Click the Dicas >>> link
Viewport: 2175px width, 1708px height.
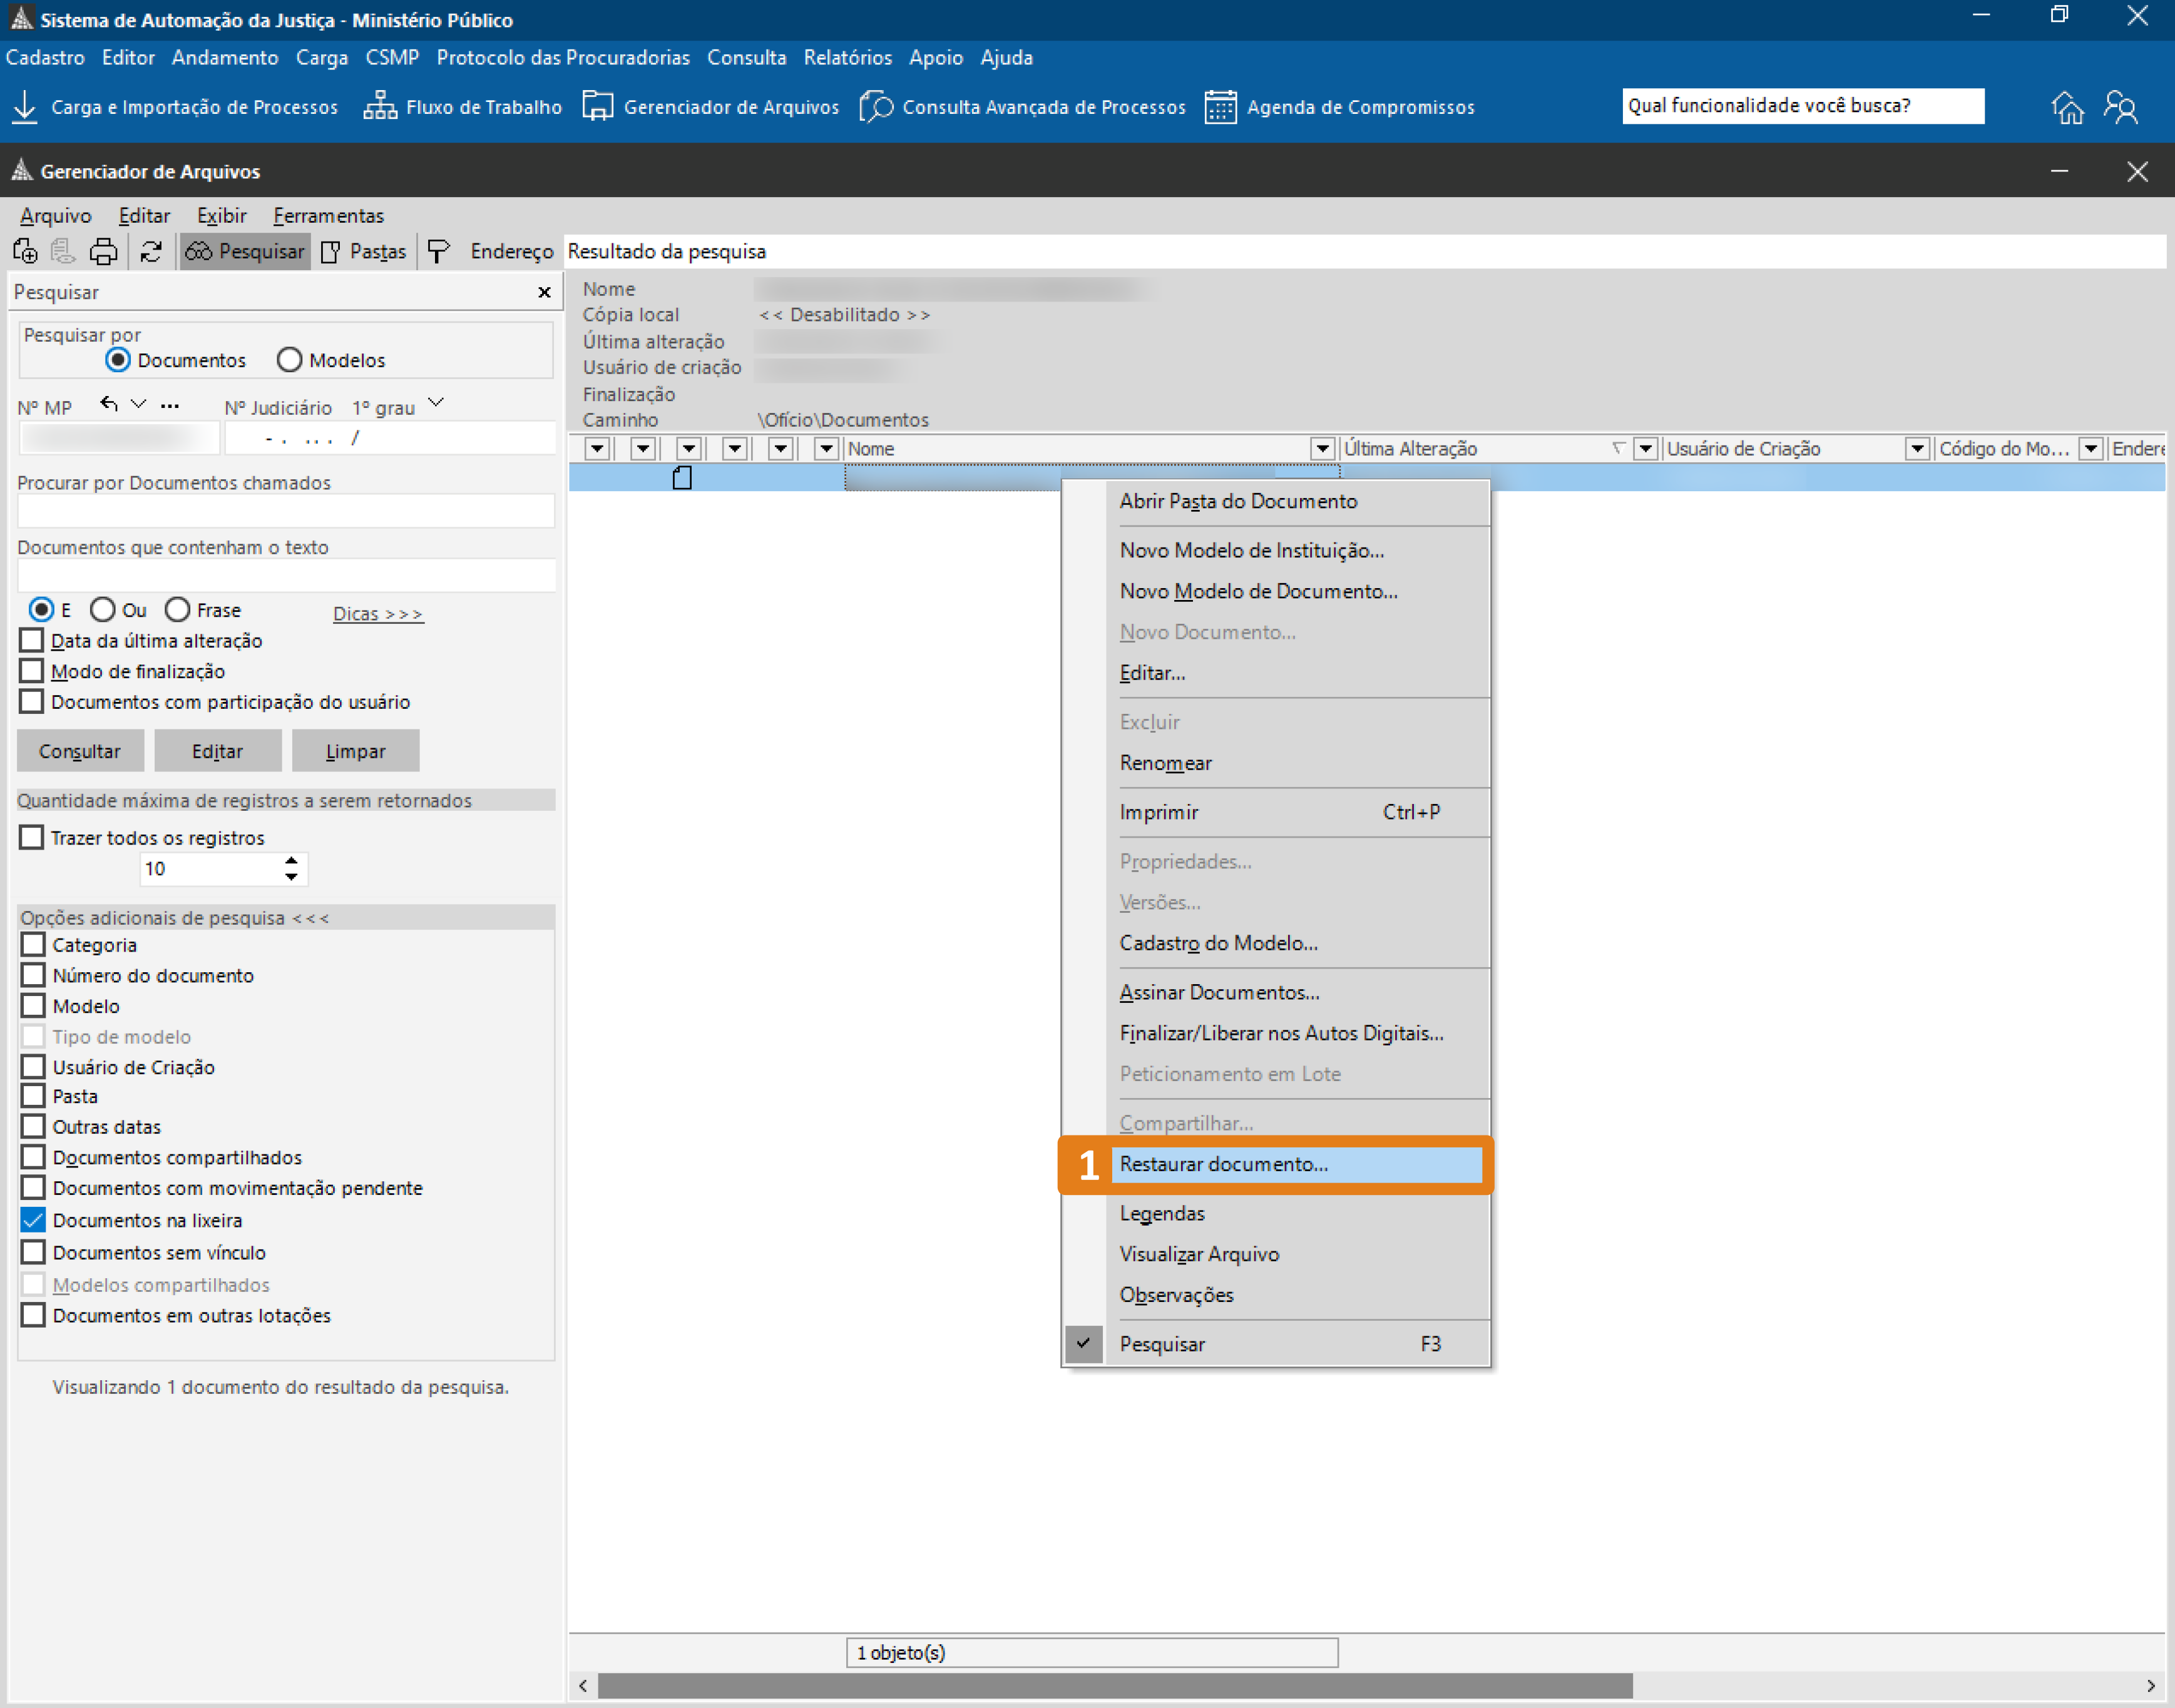pyautogui.click(x=377, y=613)
